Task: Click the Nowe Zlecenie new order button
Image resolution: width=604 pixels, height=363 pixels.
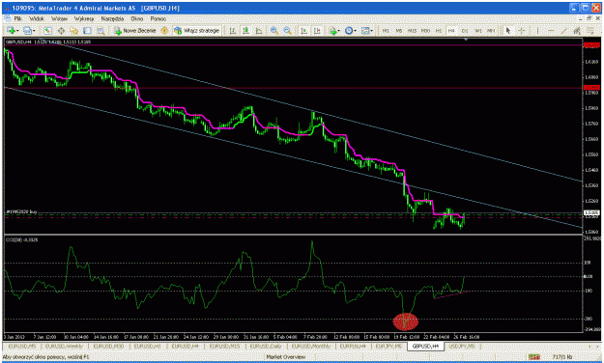Action: click(x=135, y=31)
